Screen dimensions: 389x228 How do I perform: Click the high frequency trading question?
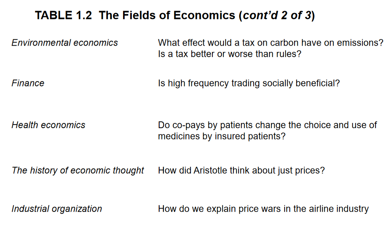pyautogui.click(x=249, y=84)
